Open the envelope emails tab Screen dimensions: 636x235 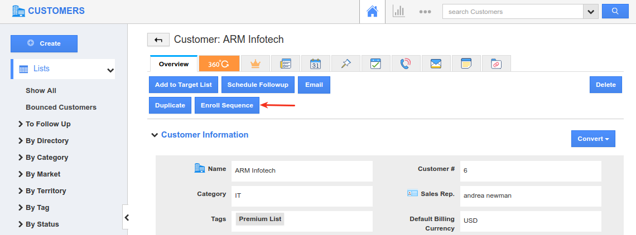(436, 64)
